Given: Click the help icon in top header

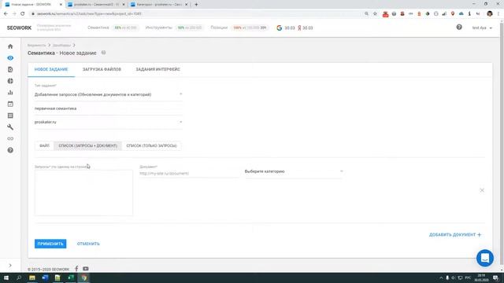Looking at the screenshot, I should 459,28.
